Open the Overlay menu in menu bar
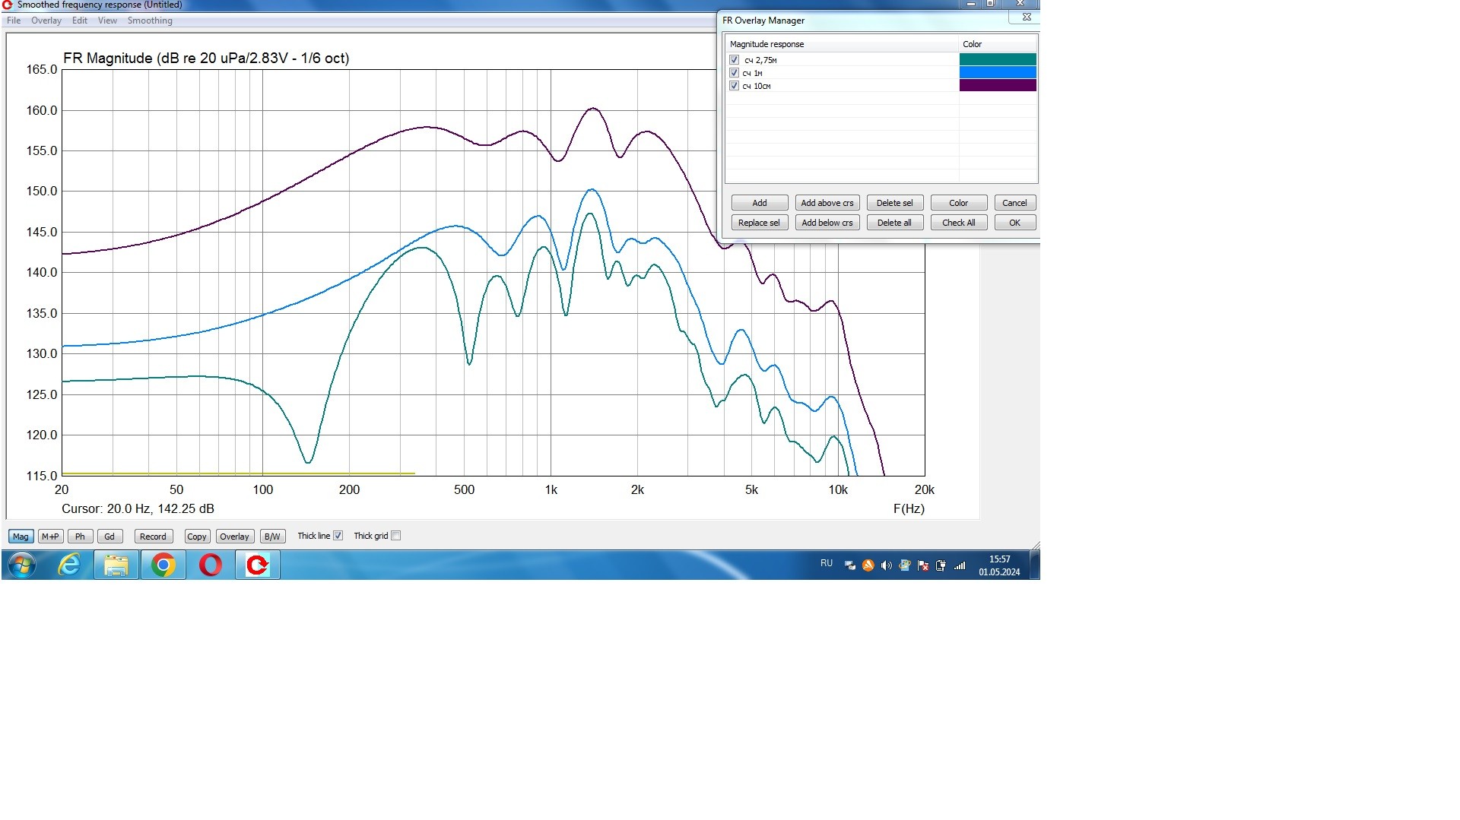The height and width of the screenshot is (820, 1460). 46,21
